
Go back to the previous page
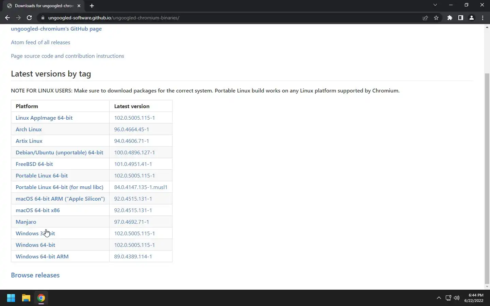tap(7, 18)
